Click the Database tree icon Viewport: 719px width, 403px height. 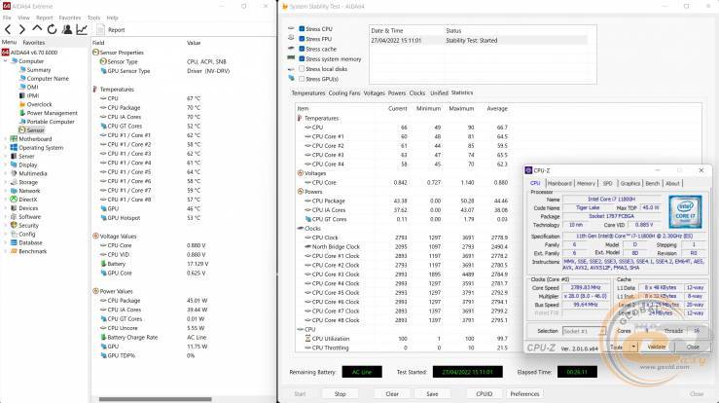tap(14, 242)
